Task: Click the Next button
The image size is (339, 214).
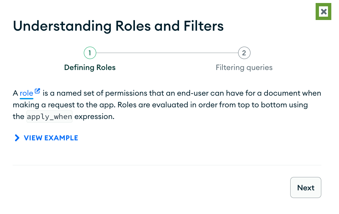Action: pos(305,187)
